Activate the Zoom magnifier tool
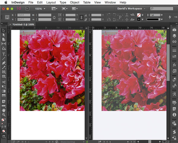The image size is (178, 143). point(4,115)
